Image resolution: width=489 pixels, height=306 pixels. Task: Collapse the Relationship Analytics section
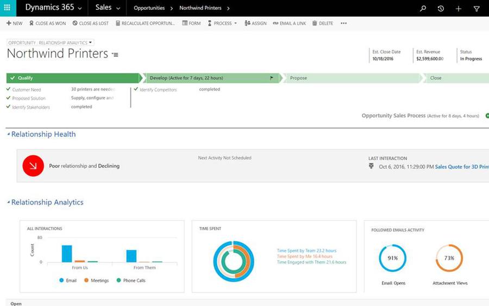click(8, 202)
